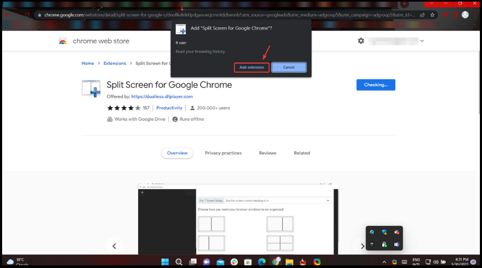Open the clock showing 4:31 PM
This screenshot has height=268, width=482.
(x=460, y=262)
